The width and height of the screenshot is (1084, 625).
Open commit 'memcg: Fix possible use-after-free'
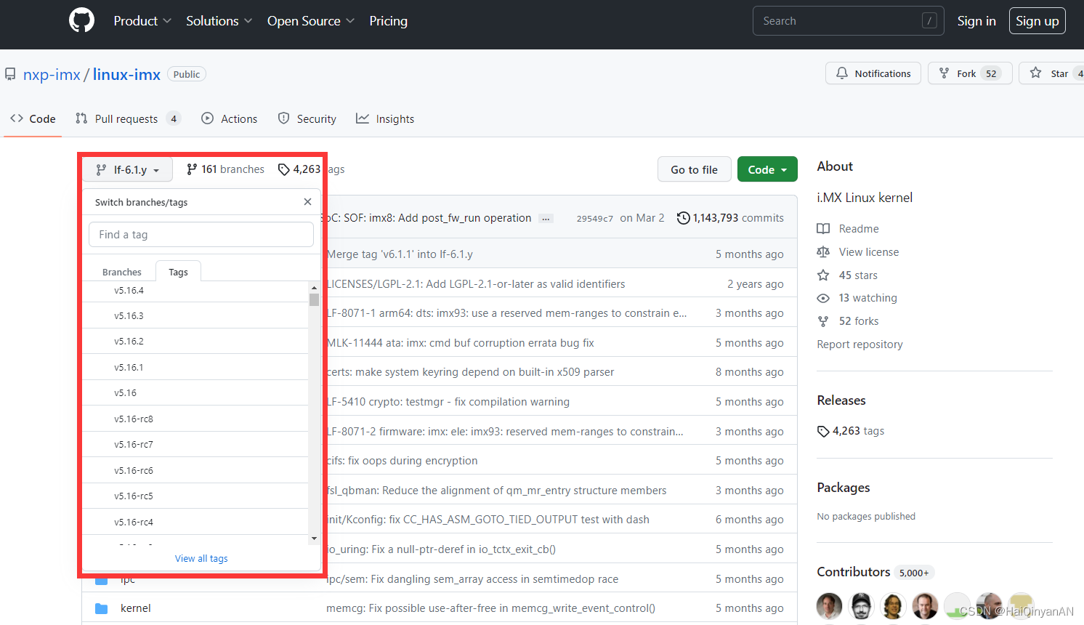[x=490, y=608]
